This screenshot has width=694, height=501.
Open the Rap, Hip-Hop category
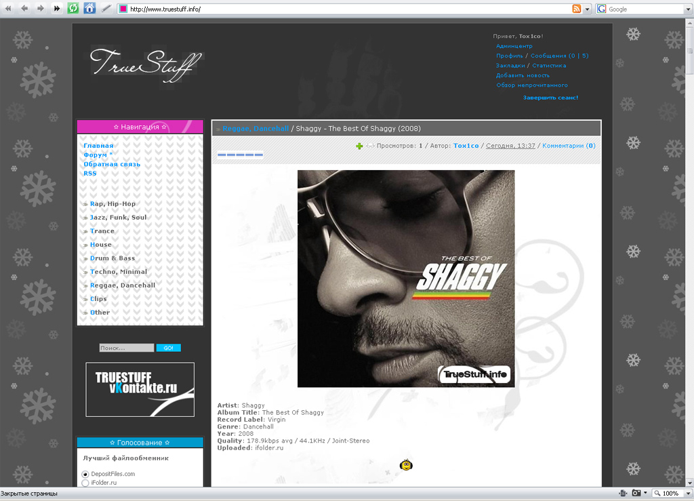pos(113,204)
